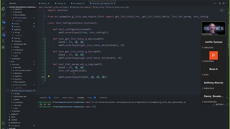This screenshot has width=230, height=129.
Task: Click the presenter's webcam video thumbnail
Action: pyautogui.click(x=213, y=28)
